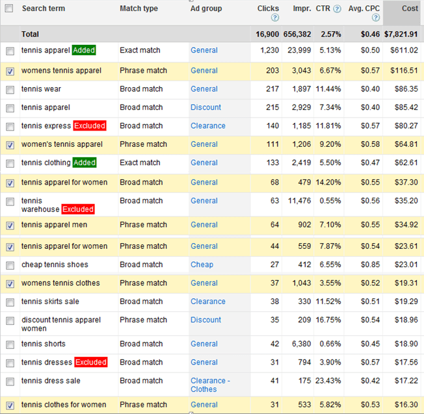The width and height of the screenshot is (424, 414).
Task: Uncheck the tennis apparel men row
Action: coord(10,226)
